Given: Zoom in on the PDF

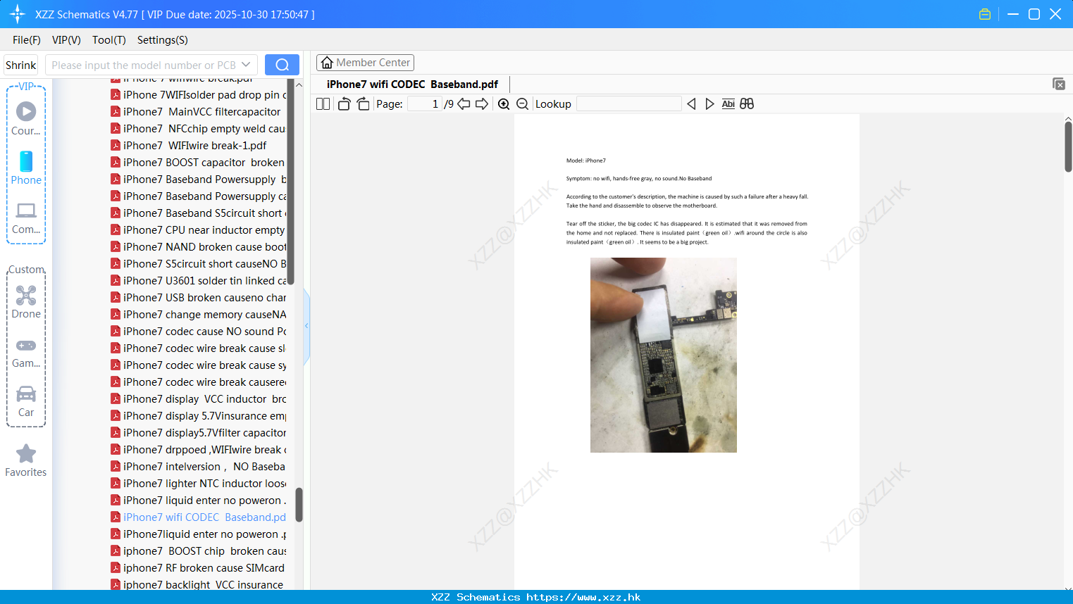Looking at the screenshot, I should (504, 103).
